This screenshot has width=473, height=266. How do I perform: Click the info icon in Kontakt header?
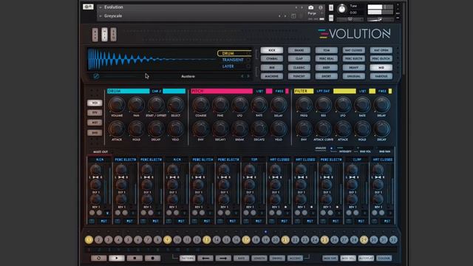coord(321,7)
